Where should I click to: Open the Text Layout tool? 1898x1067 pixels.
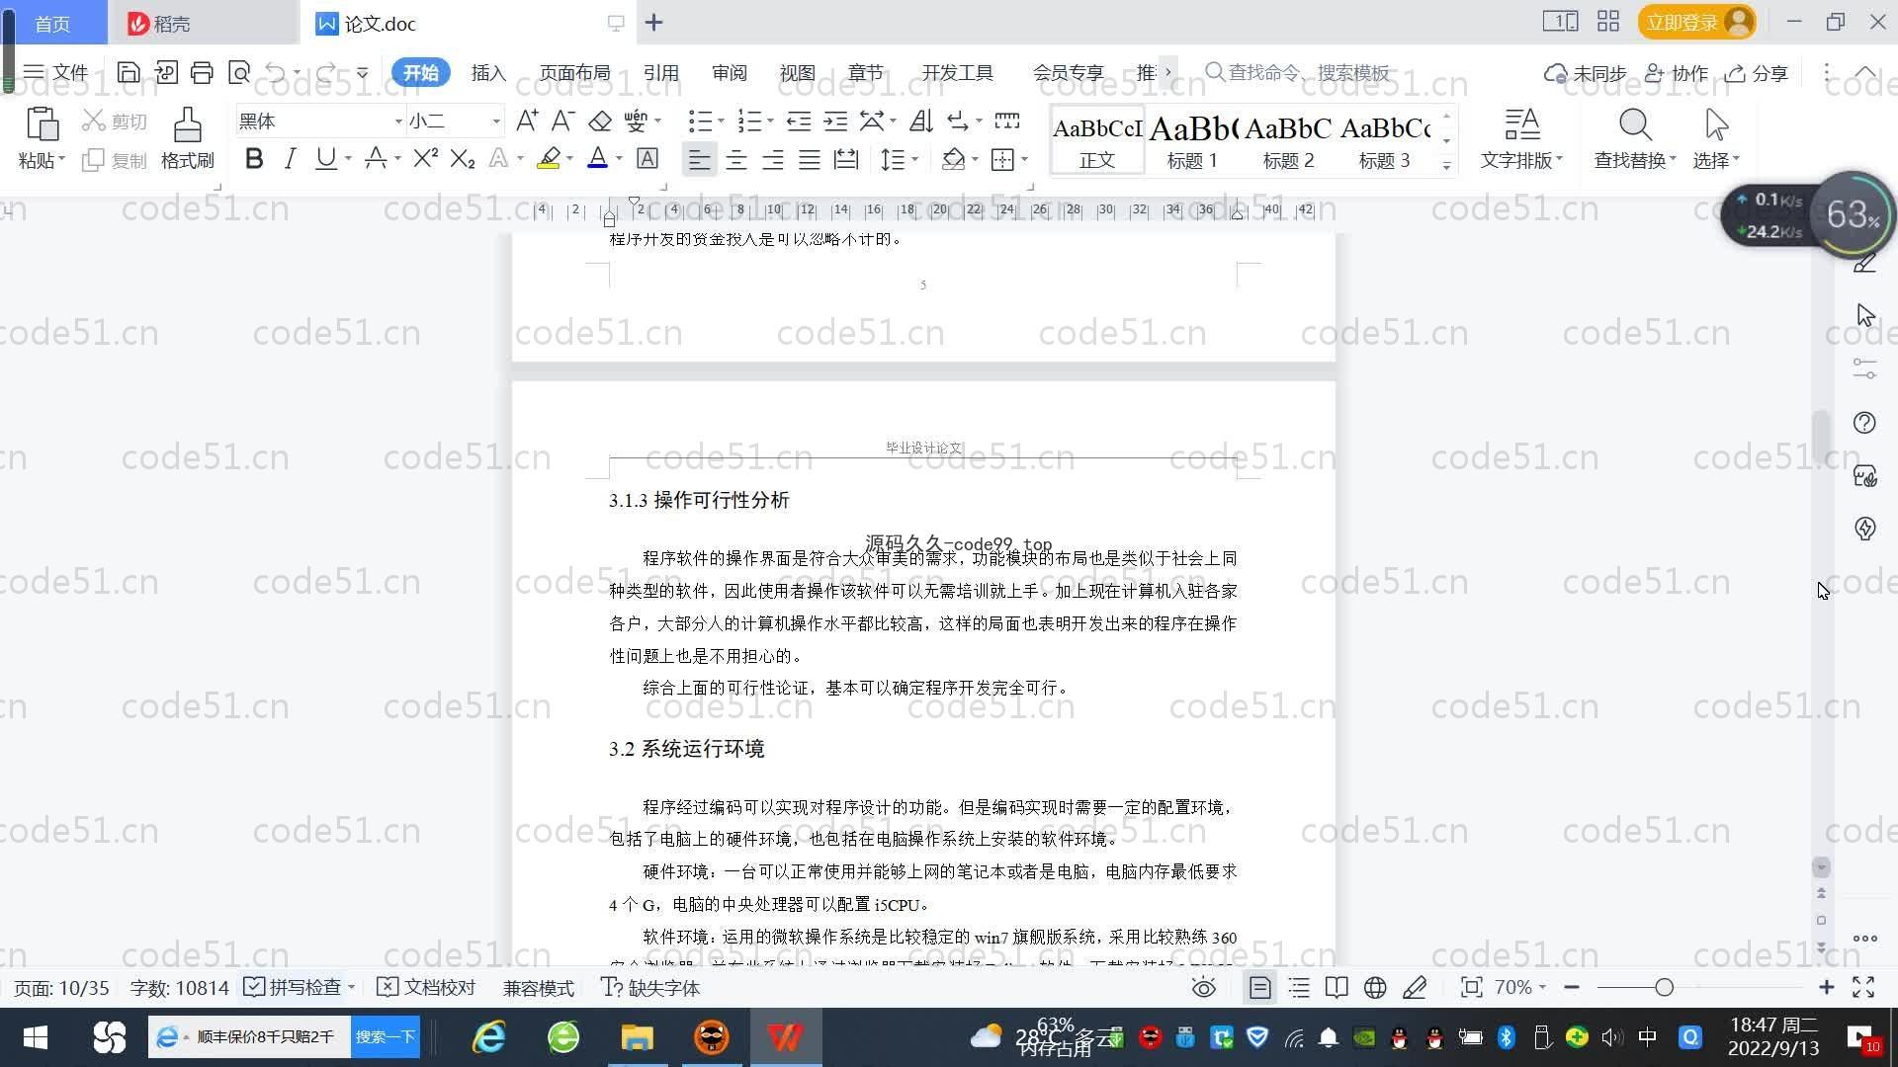click(1521, 125)
